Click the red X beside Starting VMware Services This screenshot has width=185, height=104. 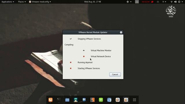tap(71, 68)
